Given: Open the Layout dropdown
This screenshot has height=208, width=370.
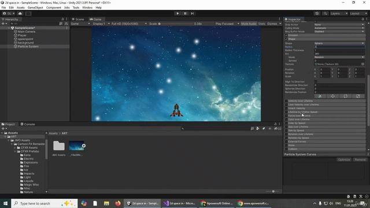Looking at the screenshot, I should pos(358,13).
